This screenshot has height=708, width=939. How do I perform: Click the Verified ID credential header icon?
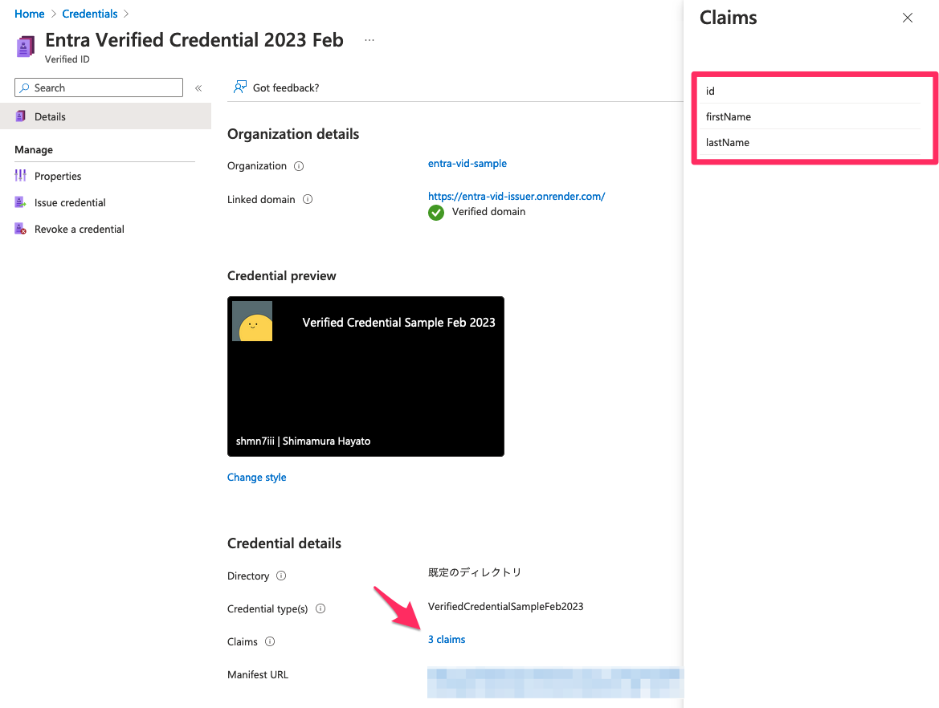pyautogui.click(x=26, y=47)
